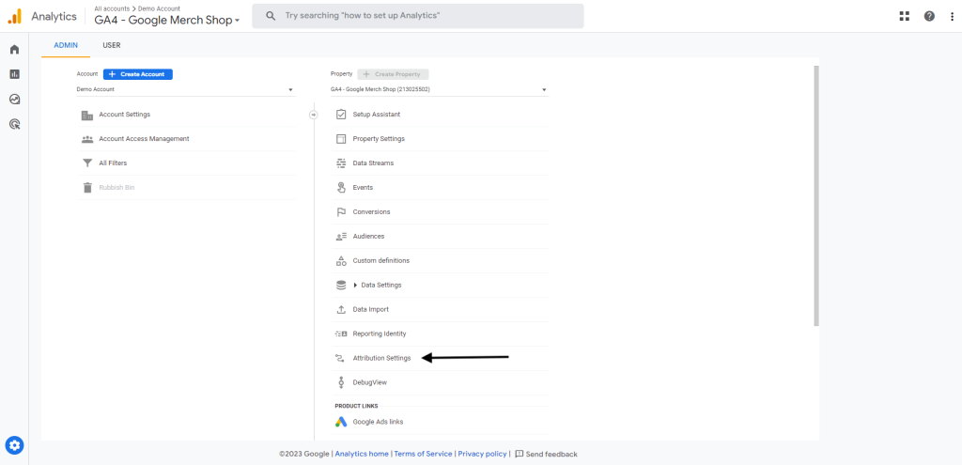Screen dimensions: 962x465
Task: Open the Demo Account selector dropdown
Action: coord(185,90)
